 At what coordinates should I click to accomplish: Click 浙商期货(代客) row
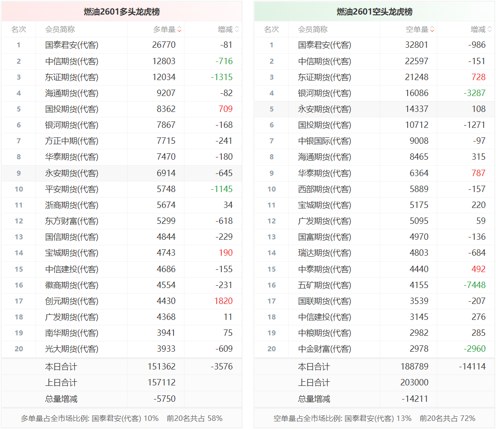tap(122, 205)
